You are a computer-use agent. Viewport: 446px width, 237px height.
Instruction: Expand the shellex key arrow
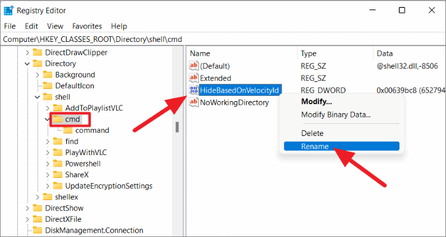coord(38,197)
